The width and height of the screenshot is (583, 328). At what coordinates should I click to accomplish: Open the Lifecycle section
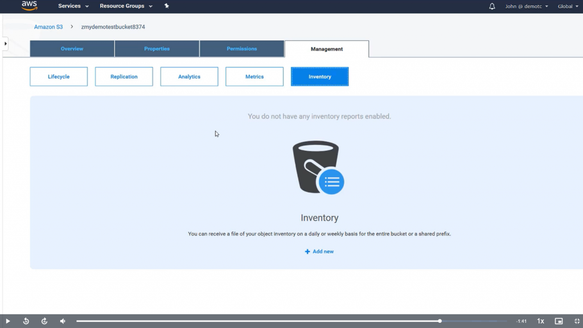(x=59, y=77)
